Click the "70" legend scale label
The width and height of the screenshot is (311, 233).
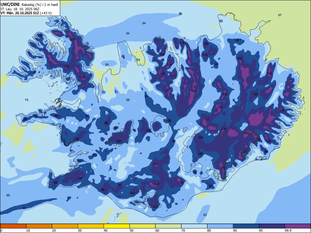click(183, 231)
